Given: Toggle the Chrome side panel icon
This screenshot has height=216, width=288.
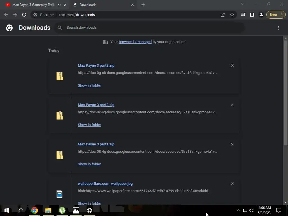Looking at the screenshot, I should click(x=252, y=15).
